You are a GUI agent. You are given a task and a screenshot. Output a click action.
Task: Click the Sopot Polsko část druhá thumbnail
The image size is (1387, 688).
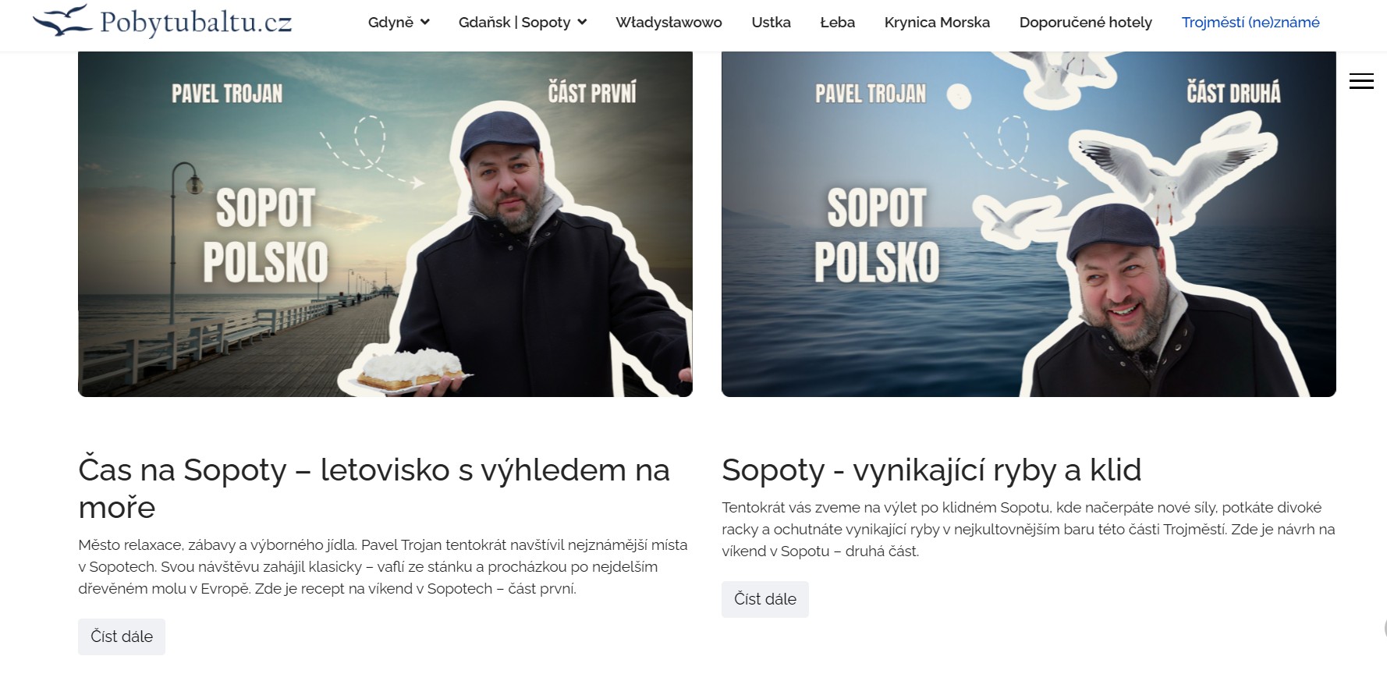1028,225
